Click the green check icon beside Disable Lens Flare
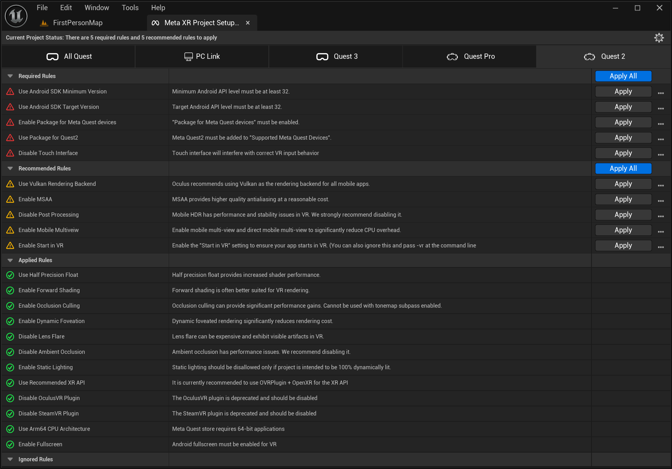This screenshot has width=672, height=469. pyautogui.click(x=10, y=336)
